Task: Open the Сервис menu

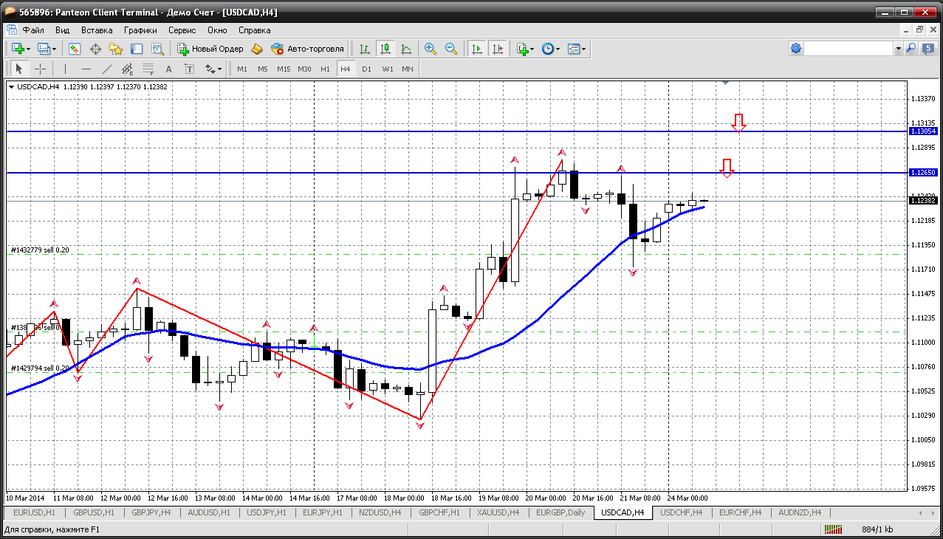Action: [182, 30]
